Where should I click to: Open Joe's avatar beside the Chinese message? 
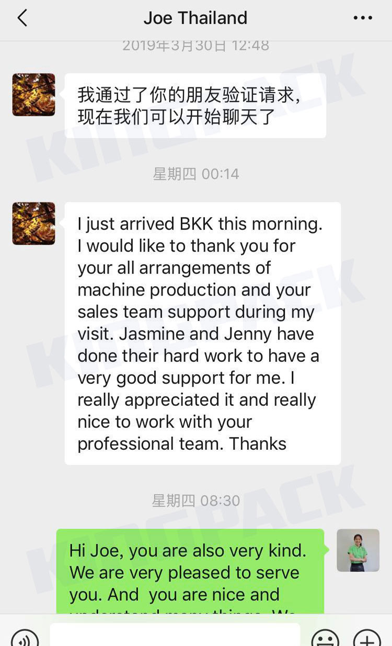[34, 95]
